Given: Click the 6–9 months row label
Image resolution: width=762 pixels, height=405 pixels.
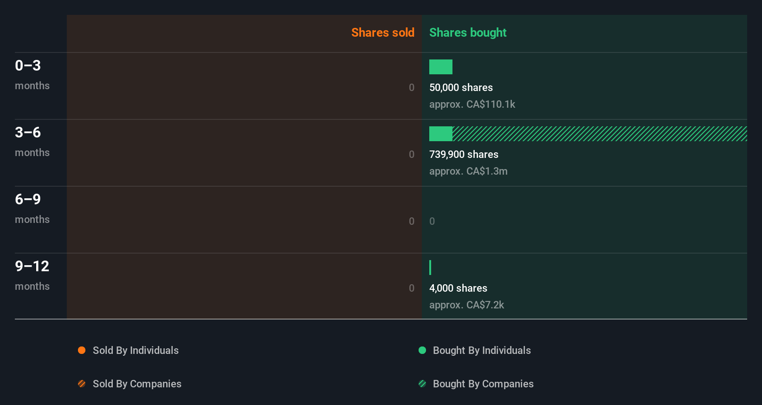Looking at the screenshot, I should 32,209.
